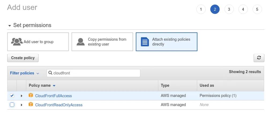The width and height of the screenshot is (270, 117).
Task: Focus the policy search field containing cloudfront
Action: [x=93, y=73]
